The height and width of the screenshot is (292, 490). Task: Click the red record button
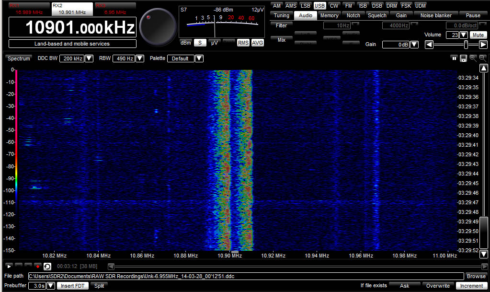37,266
